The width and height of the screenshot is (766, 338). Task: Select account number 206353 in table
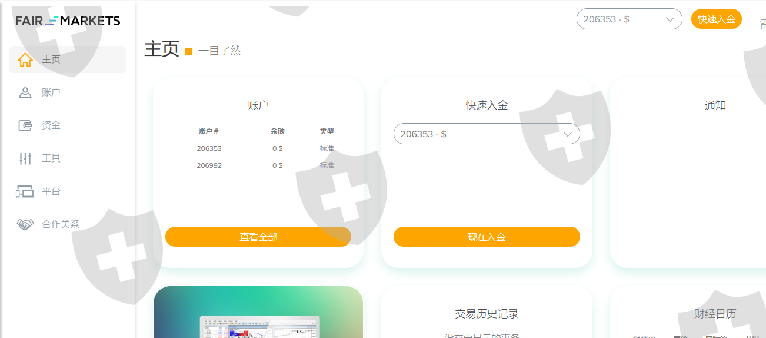coord(209,148)
